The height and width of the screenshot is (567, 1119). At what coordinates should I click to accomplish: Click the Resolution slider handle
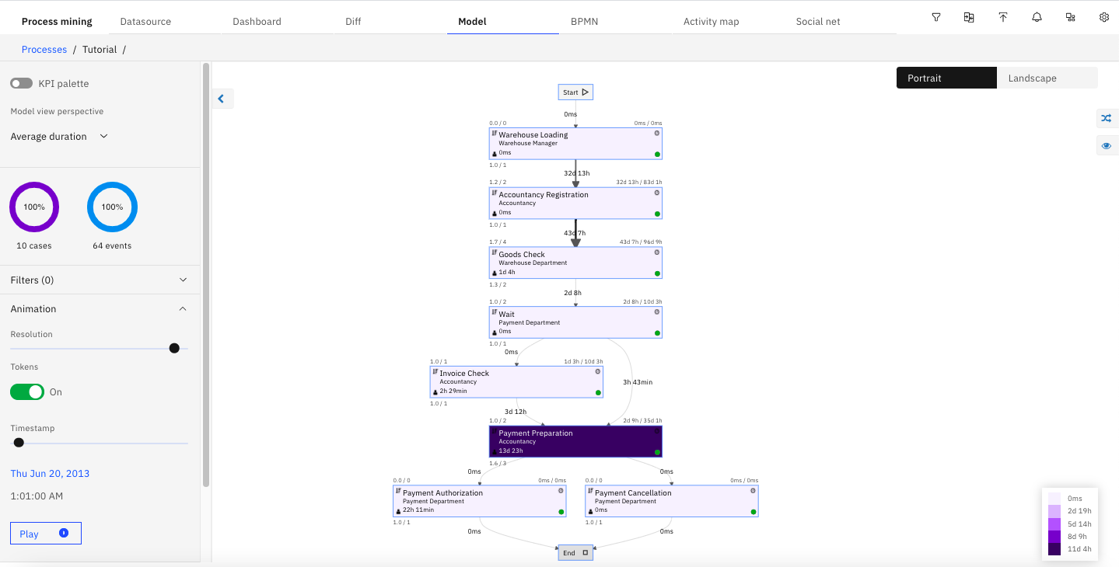(174, 348)
